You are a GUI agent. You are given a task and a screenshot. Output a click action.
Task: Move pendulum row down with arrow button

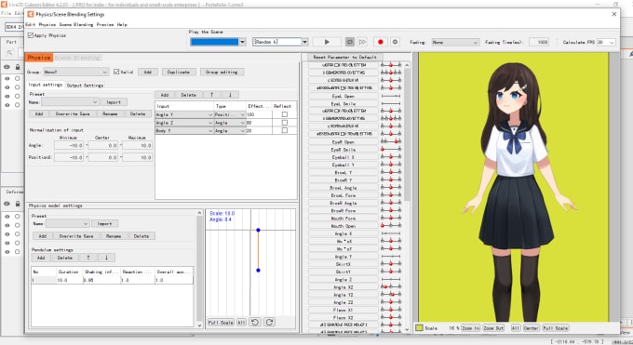[x=106, y=258]
